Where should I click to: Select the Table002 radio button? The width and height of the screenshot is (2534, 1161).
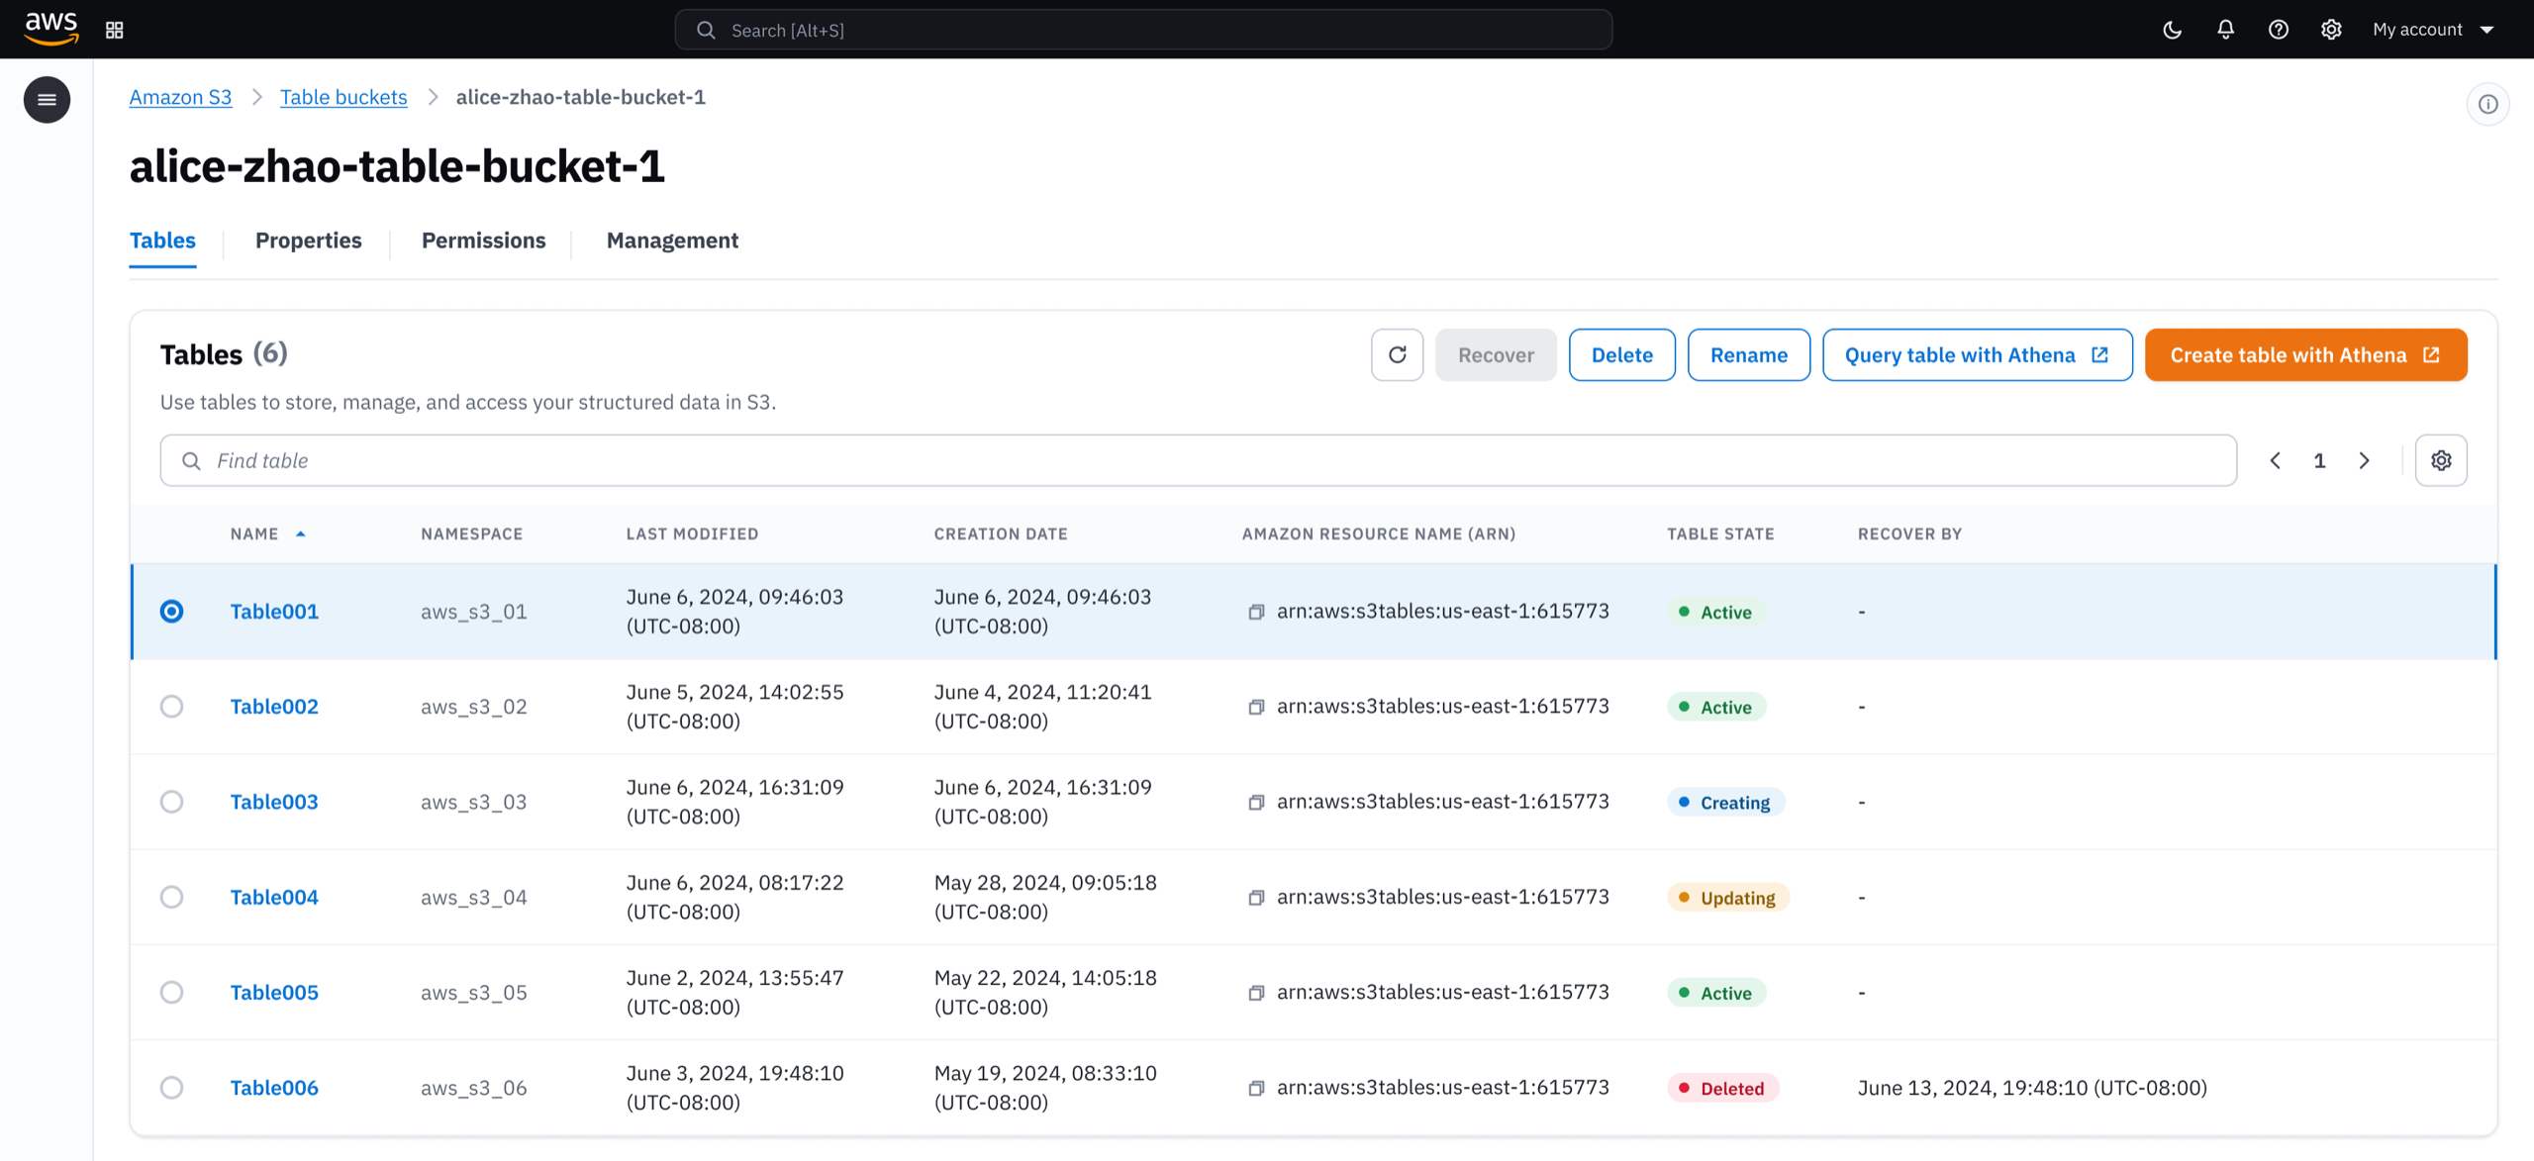[x=171, y=707]
